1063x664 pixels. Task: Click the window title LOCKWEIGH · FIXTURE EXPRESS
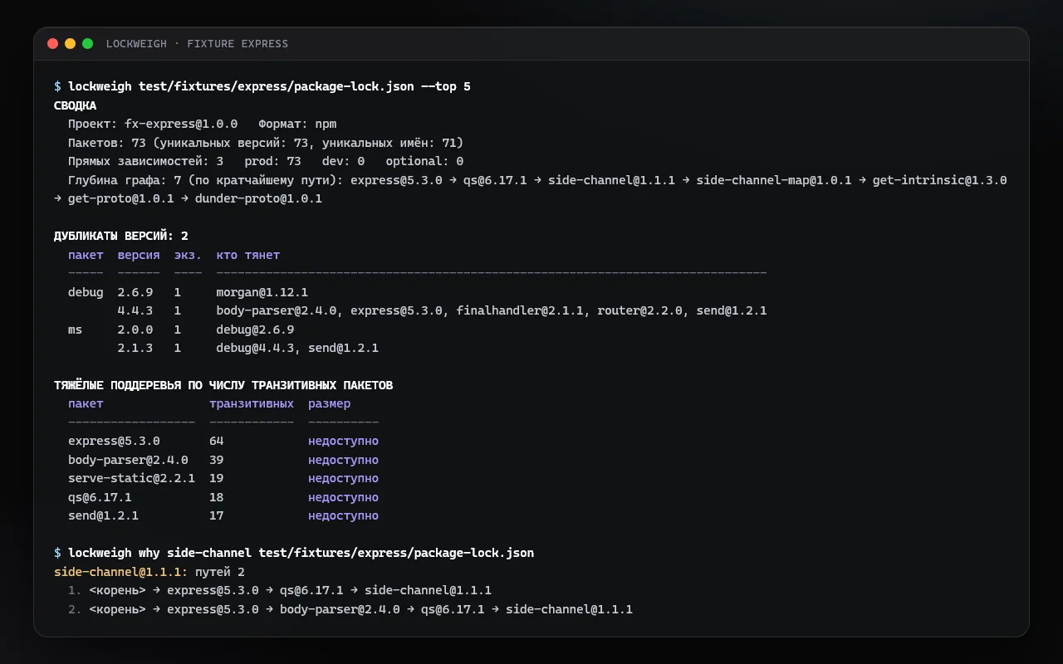click(x=197, y=43)
